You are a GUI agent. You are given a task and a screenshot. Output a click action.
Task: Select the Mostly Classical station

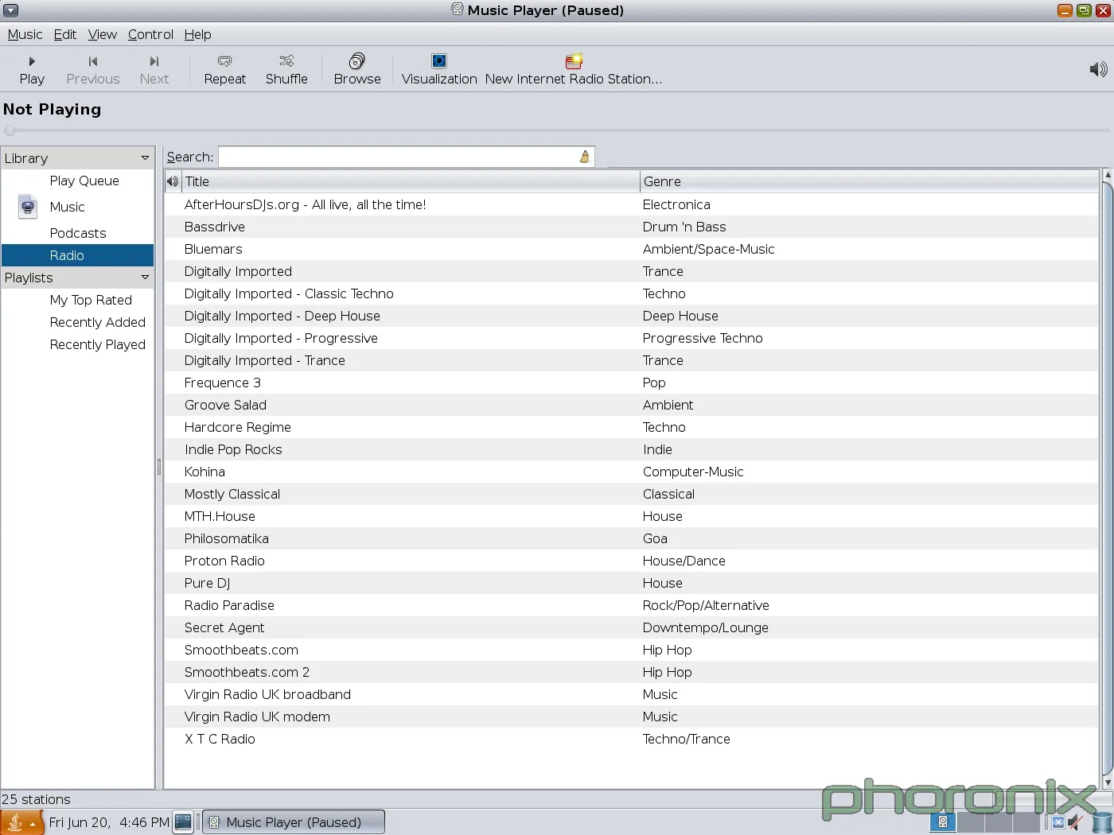[631, 494]
